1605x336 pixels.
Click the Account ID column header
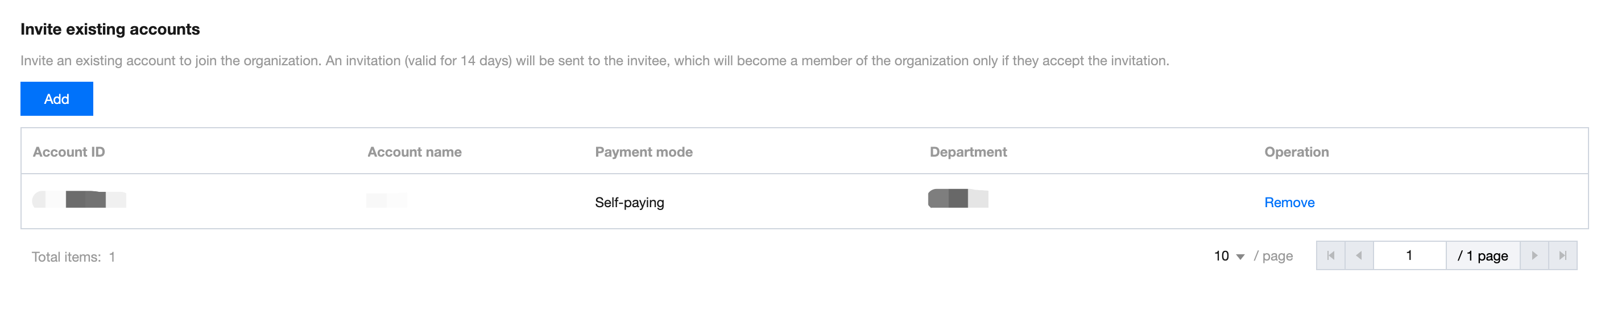click(69, 152)
